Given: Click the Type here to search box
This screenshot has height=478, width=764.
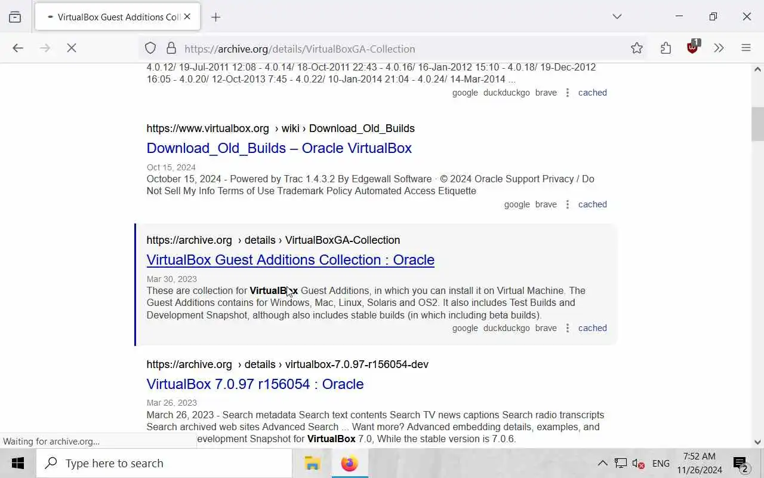Looking at the screenshot, I should pos(164,463).
